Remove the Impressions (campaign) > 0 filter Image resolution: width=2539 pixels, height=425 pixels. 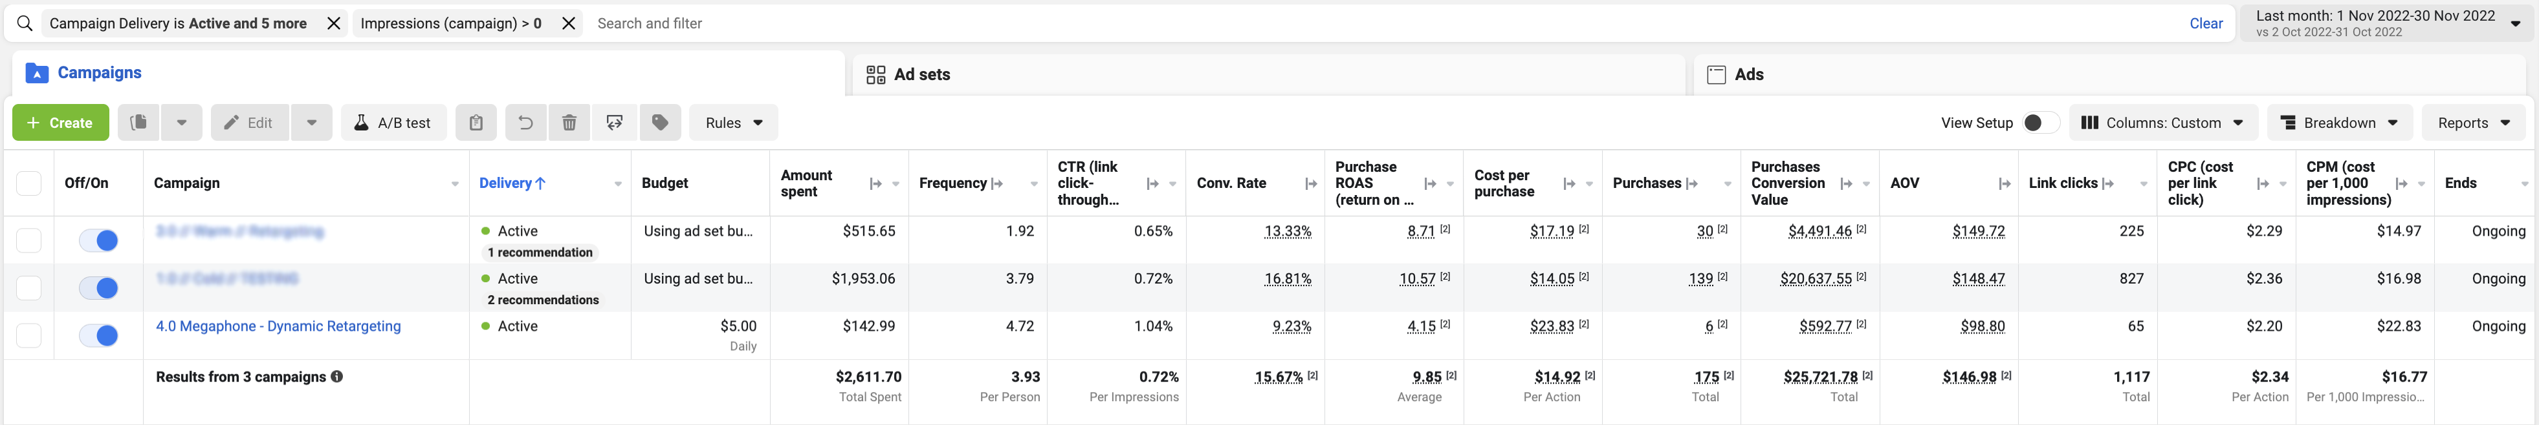pos(569,24)
